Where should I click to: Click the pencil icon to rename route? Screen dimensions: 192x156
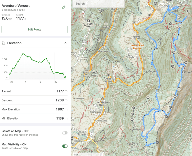coord(64,8)
